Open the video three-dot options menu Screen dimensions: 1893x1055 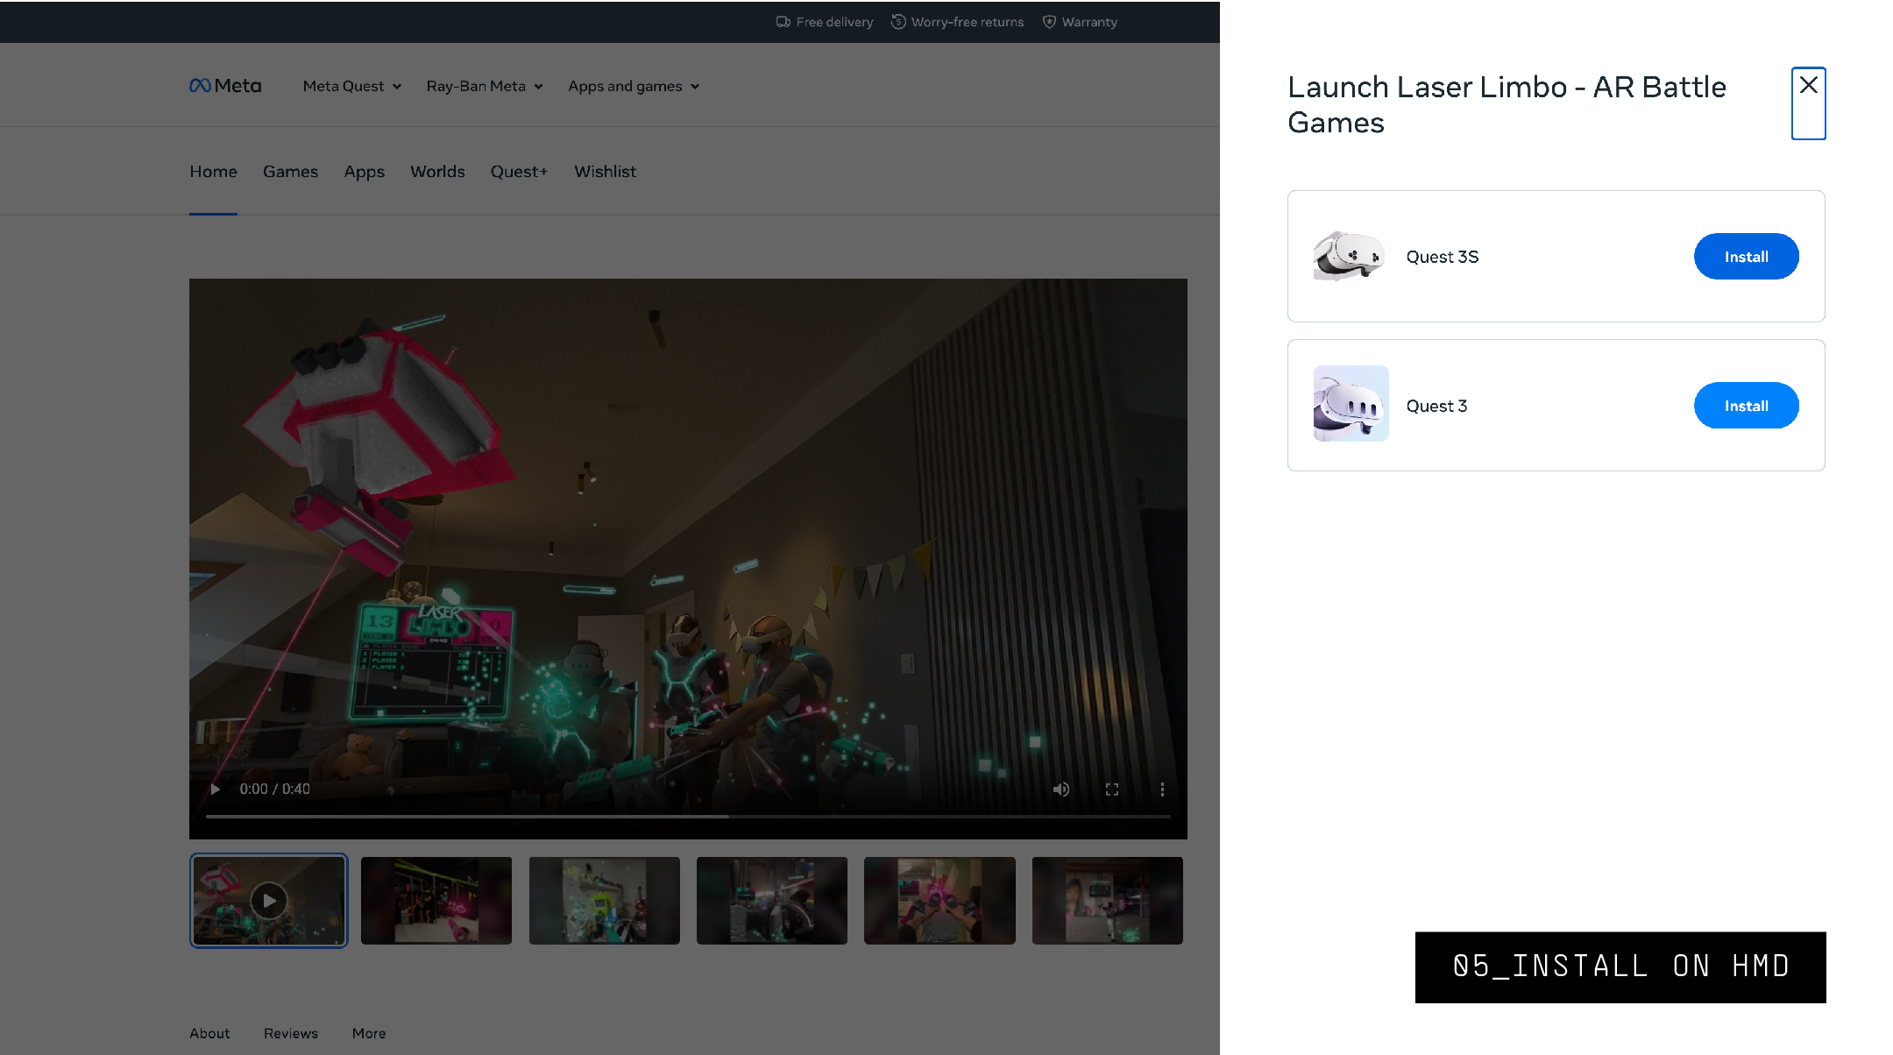click(x=1163, y=789)
